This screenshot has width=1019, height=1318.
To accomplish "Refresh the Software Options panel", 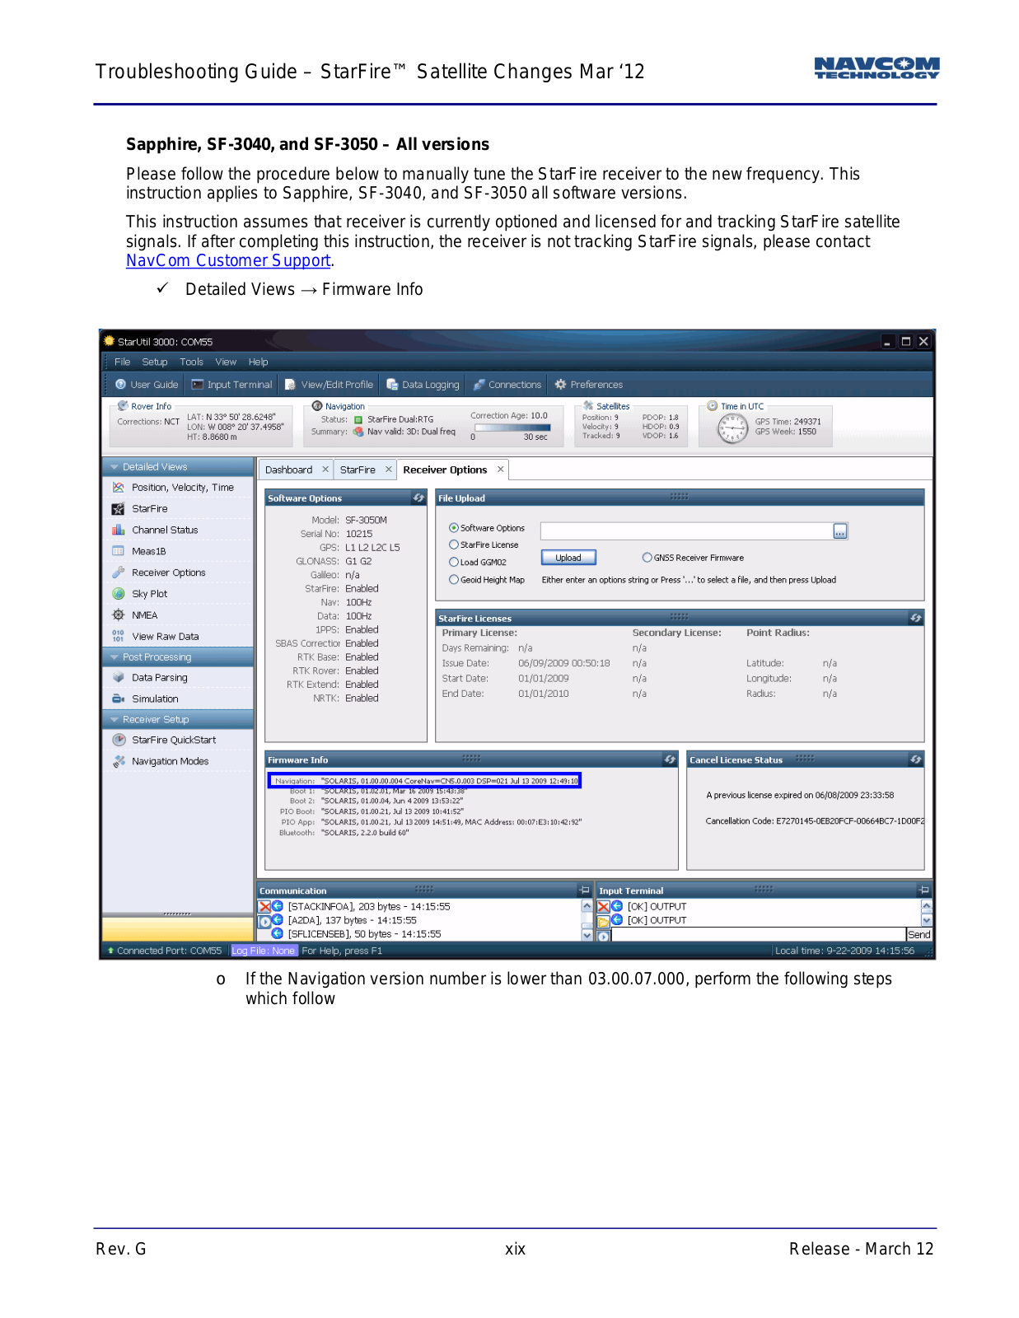I will pyautogui.click(x=418, y=498).
